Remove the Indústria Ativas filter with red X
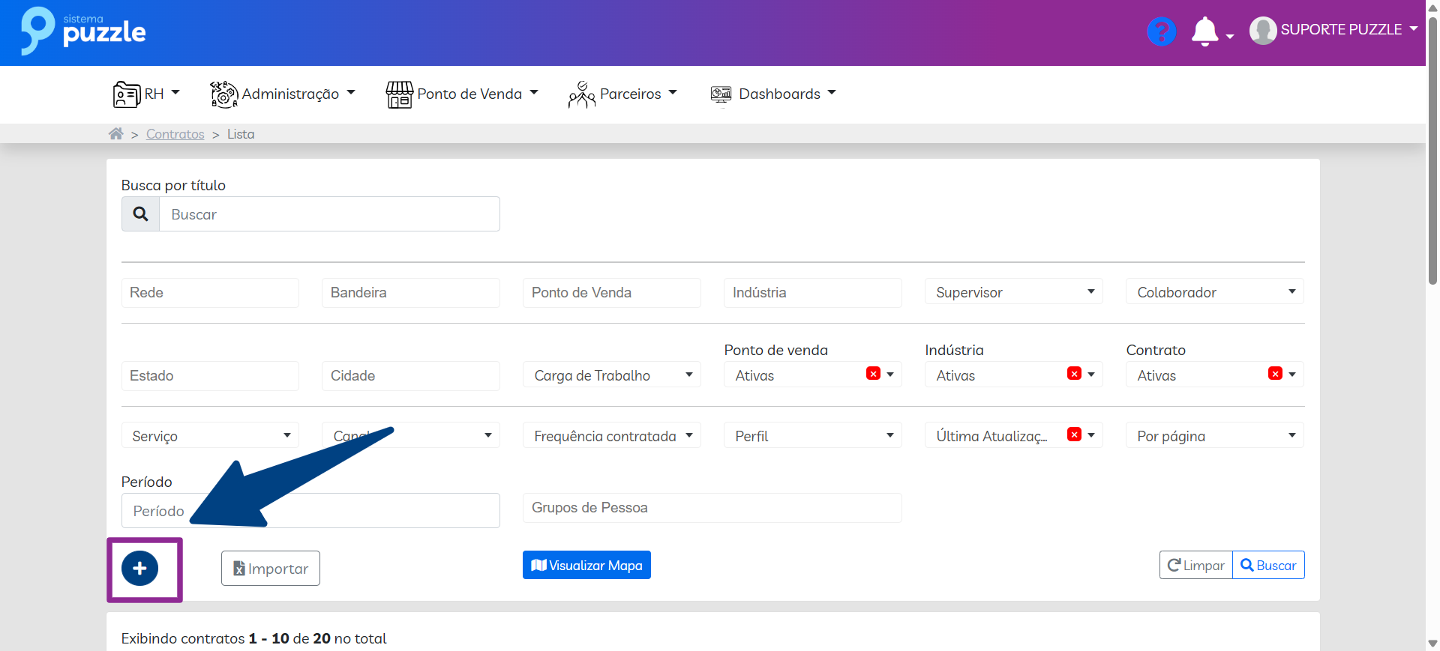This screenshot has width=1440, height=651. coord(1074,374)
